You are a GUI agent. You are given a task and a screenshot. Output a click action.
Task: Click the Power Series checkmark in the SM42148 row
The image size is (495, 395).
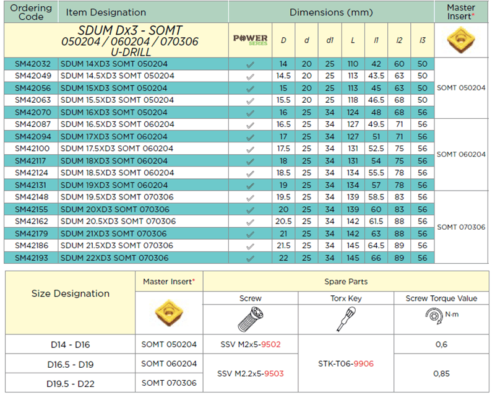coord(250,198)
